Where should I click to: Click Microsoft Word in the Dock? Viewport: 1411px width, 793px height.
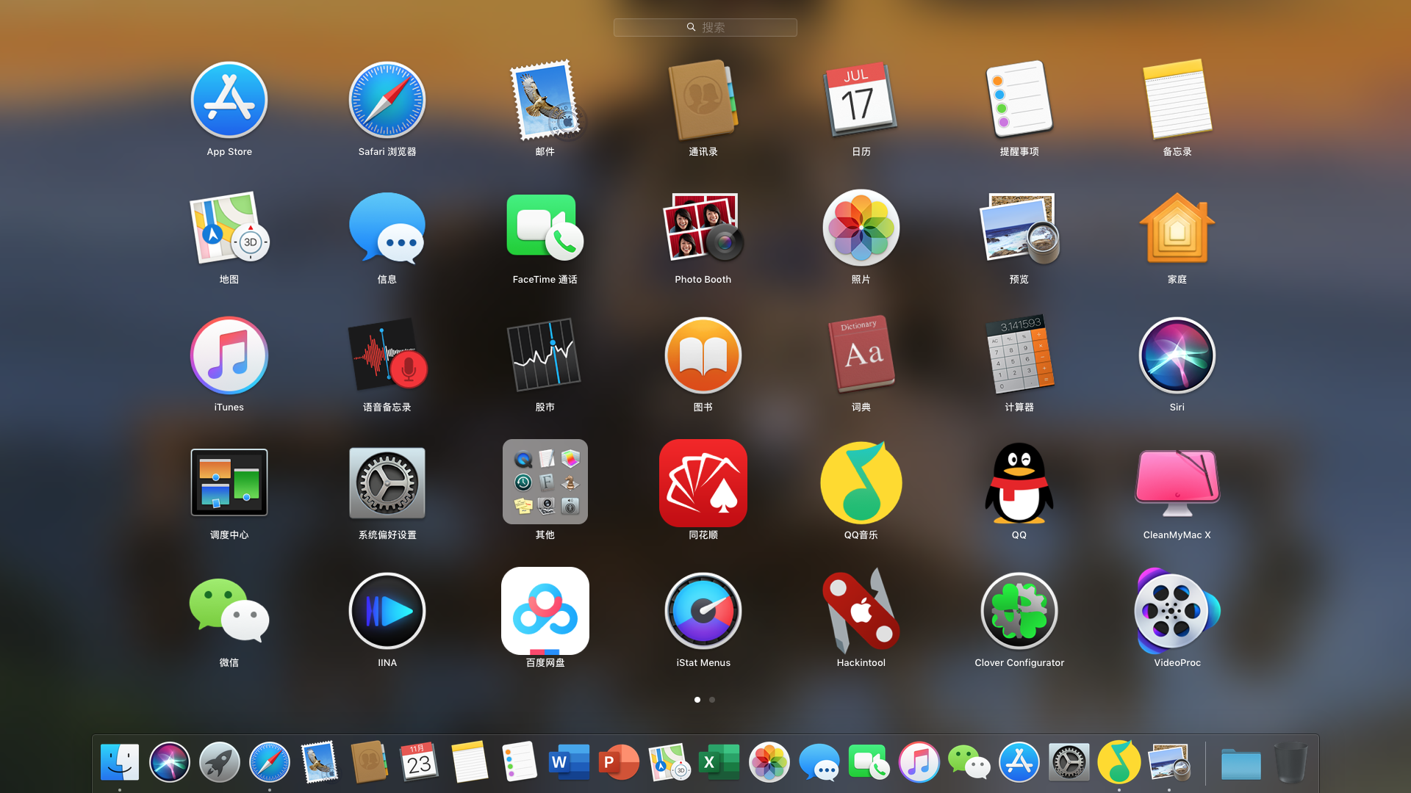[569, 762]
